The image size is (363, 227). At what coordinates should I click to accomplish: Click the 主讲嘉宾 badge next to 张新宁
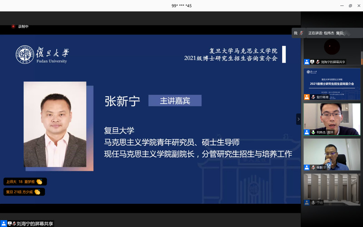pos(174,101)
